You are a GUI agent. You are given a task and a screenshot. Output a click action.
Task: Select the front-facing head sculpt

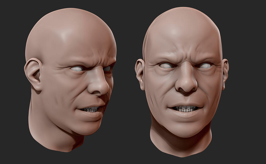(x=182, y=82)
